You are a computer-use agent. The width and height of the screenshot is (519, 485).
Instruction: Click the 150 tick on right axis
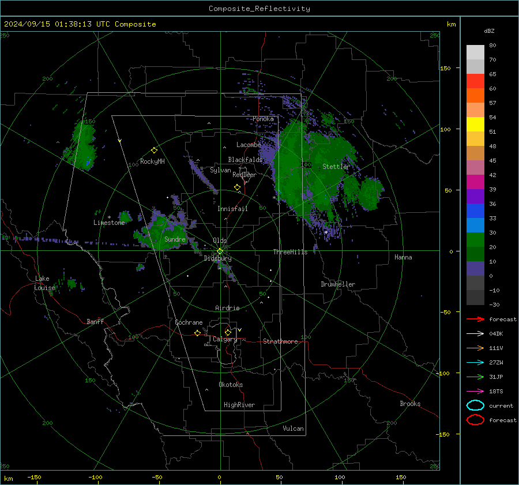445,68
